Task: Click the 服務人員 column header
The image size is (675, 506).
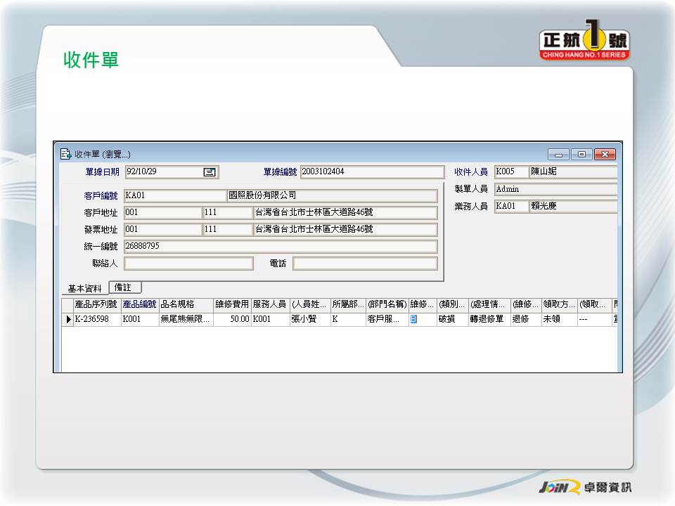Action: [x=269, y=304]
